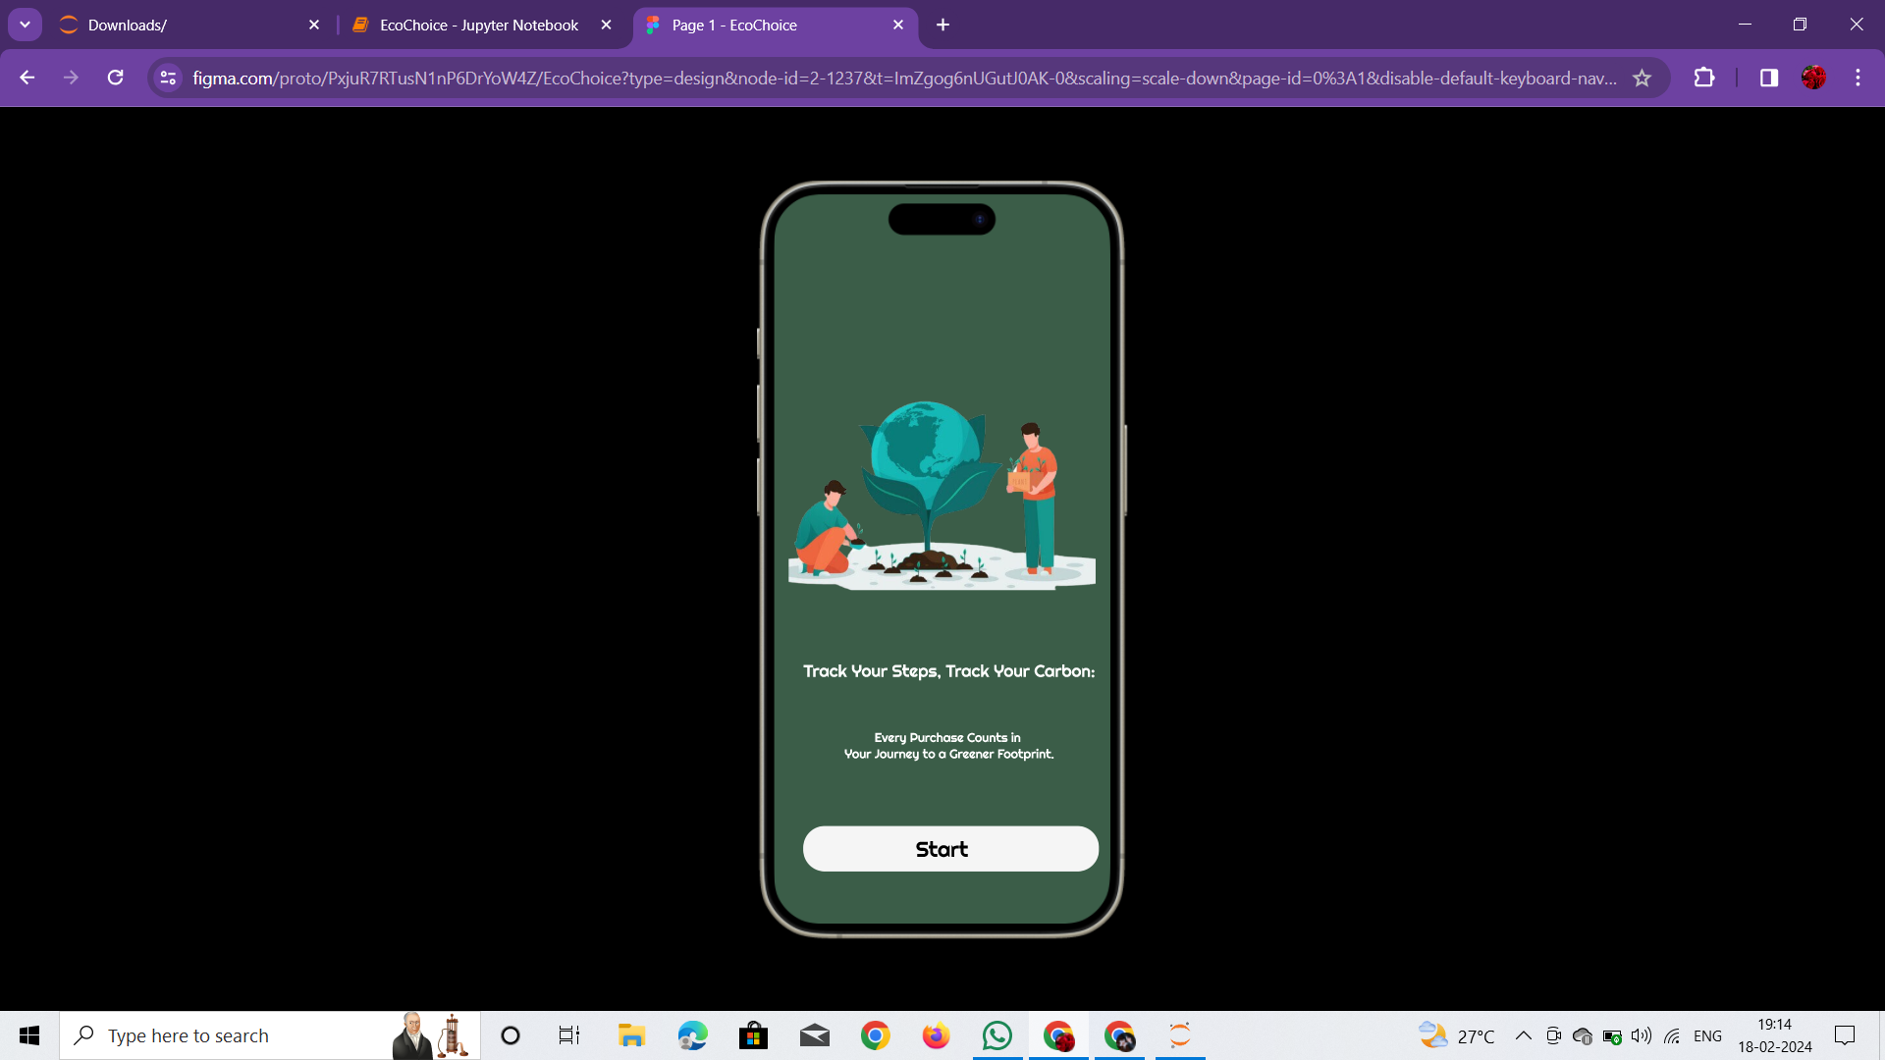1885x1060 pixels.
Task: Reload the current Figma prototype page
Action: [116, 78]
